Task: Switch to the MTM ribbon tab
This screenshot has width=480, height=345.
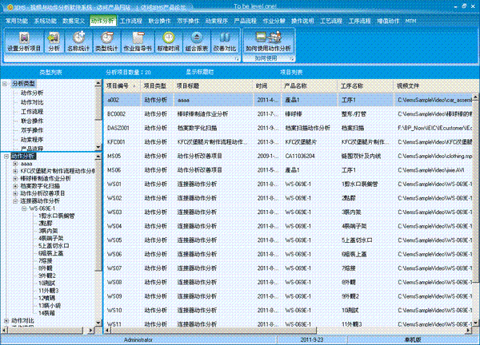Action: coord(410,21)
